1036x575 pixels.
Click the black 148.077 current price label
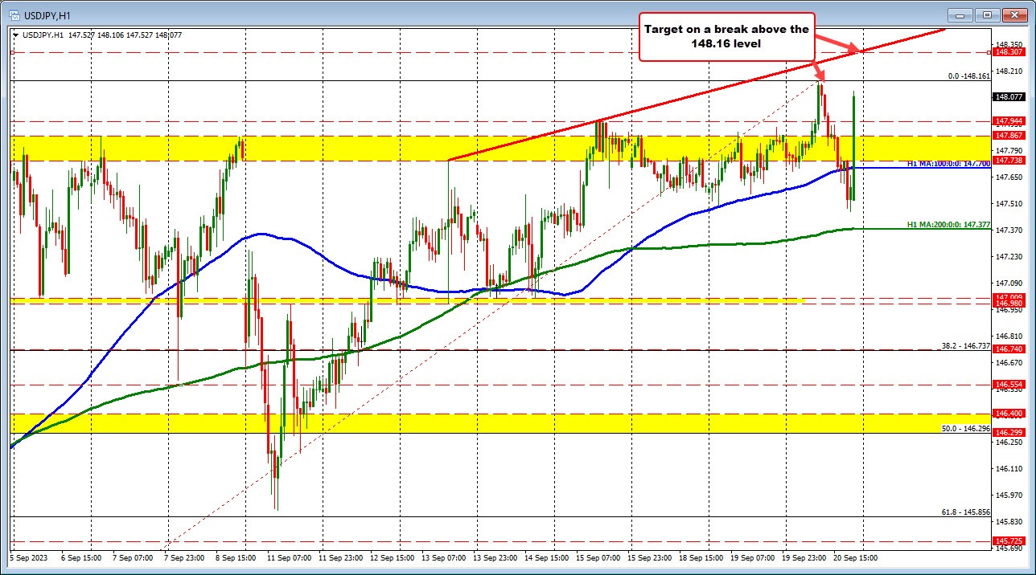click(x=1008, y=95)
